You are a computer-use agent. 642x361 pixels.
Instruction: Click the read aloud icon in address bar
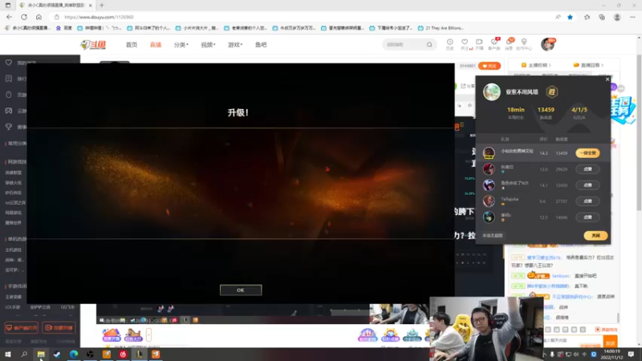coord(558,17)
